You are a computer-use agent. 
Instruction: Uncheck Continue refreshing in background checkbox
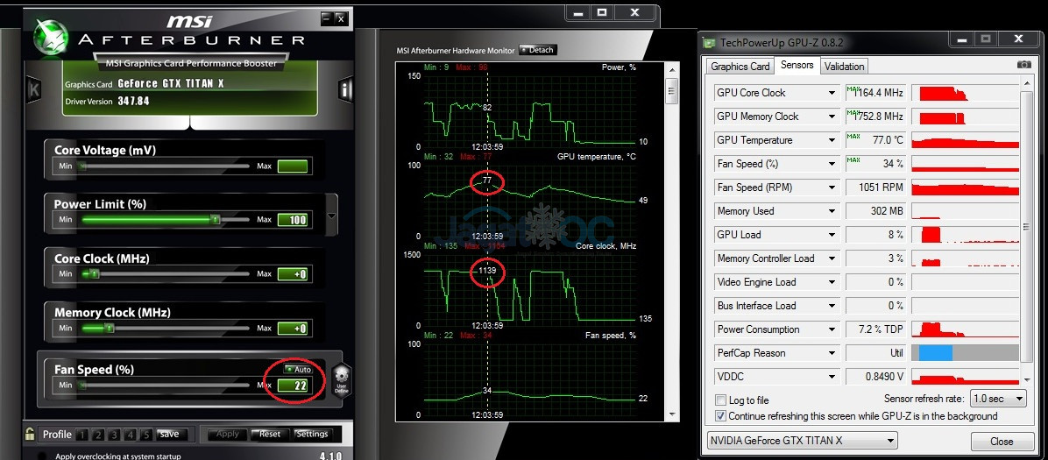pyautogui.click(x=721, y=416)
